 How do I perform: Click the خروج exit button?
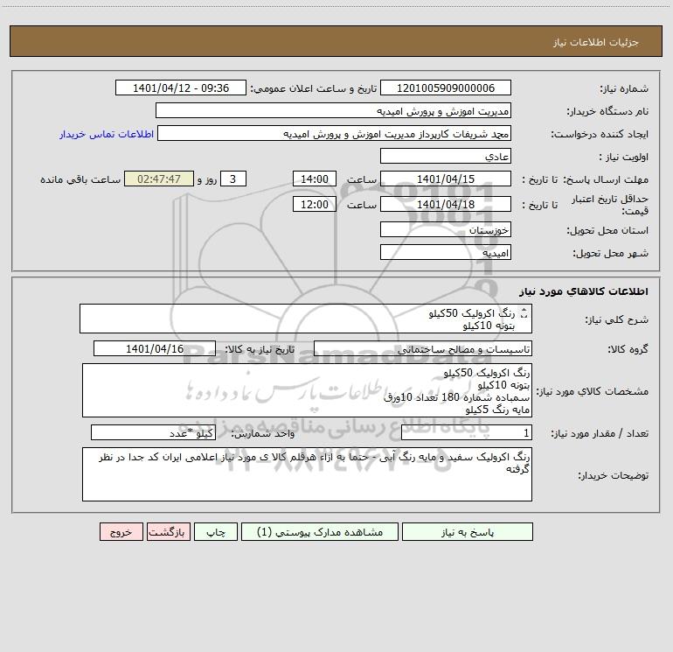(x=121, y=532)
